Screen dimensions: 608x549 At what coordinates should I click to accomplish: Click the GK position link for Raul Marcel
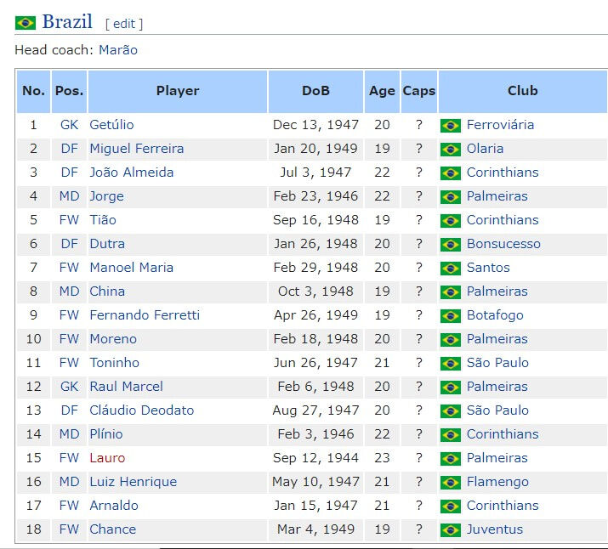click(x=70, y=387)
